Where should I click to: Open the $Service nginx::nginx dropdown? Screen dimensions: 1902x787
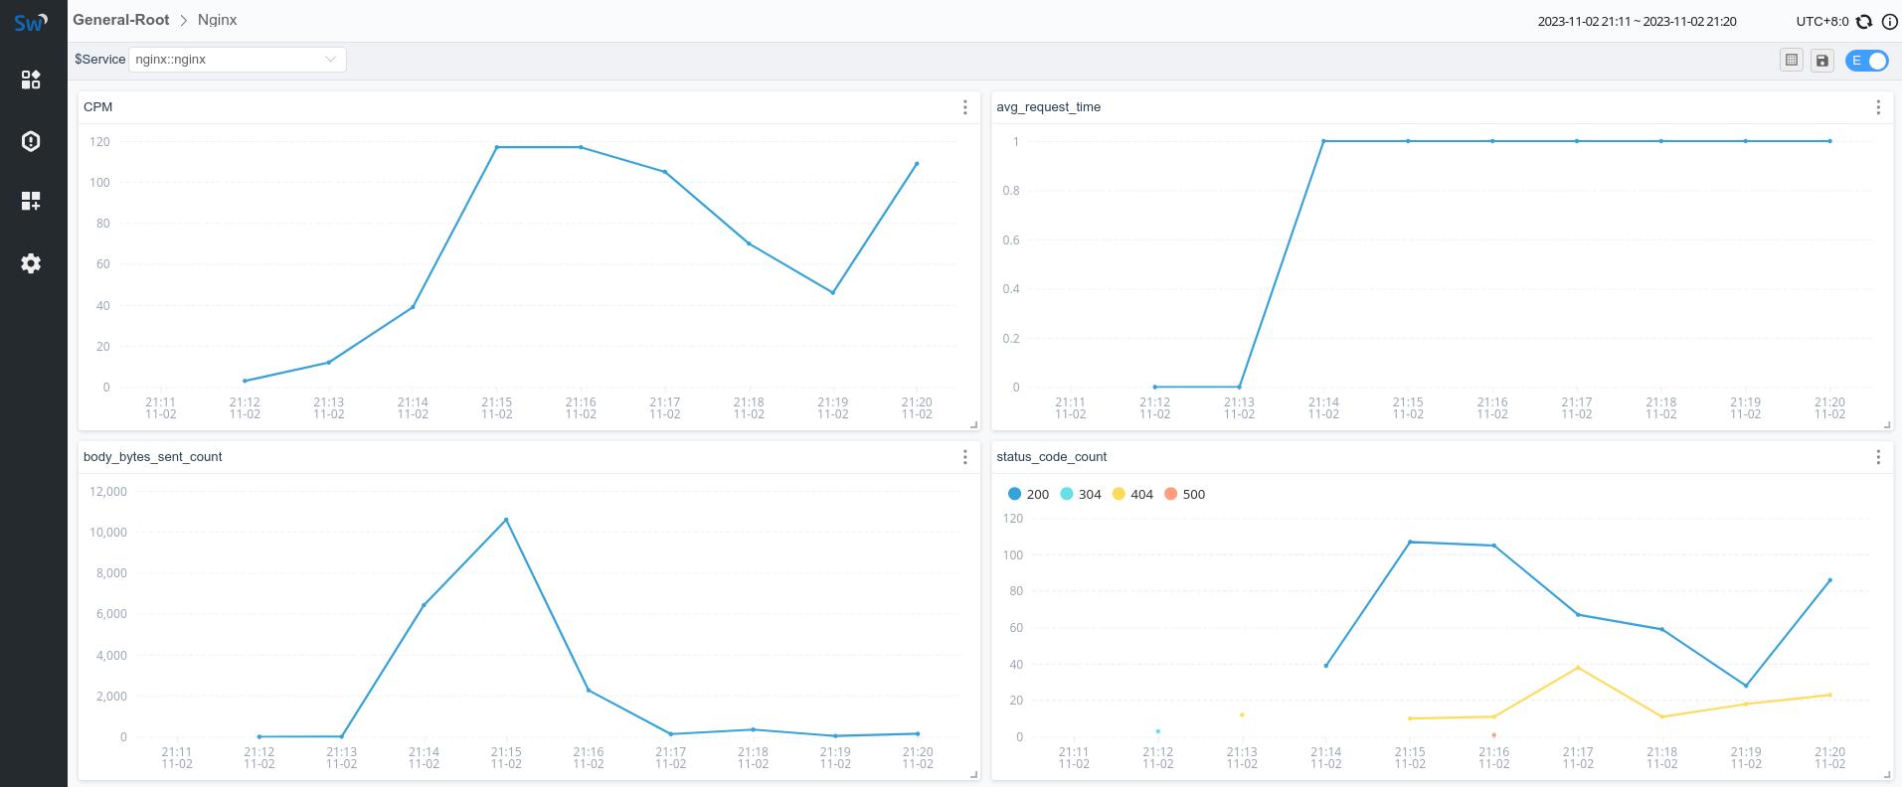click(x=237, y=60)
